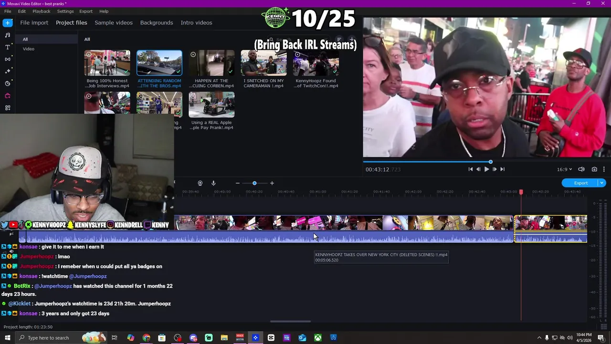Open the 16:9 aspect ratio dropdown

pyautogui.click(x=564, y=169)
